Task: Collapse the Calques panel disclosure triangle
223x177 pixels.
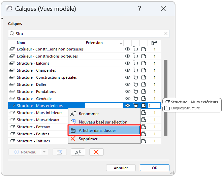Action: [2, 19]
